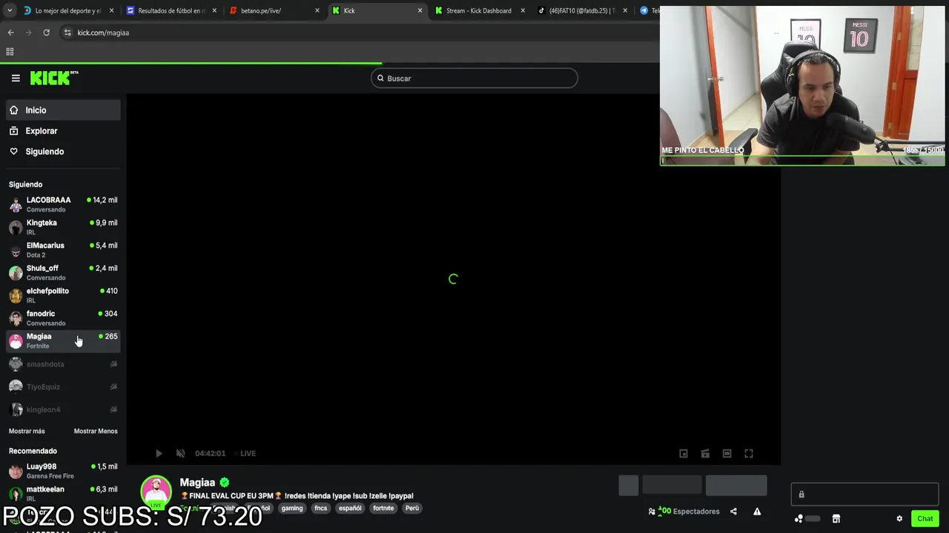This screenshot has width=949, height=533.
Task: Switch to 'Lo mejor del deporte' tab
Action: 68,11
